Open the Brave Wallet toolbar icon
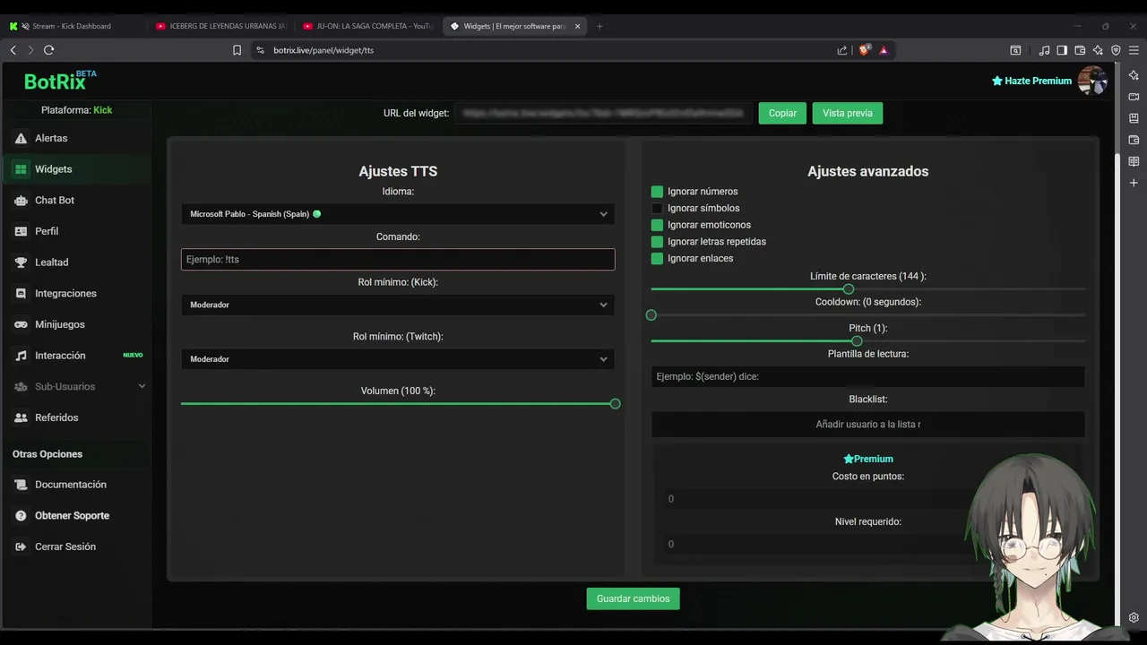1147x645 pixels. 1080,50
